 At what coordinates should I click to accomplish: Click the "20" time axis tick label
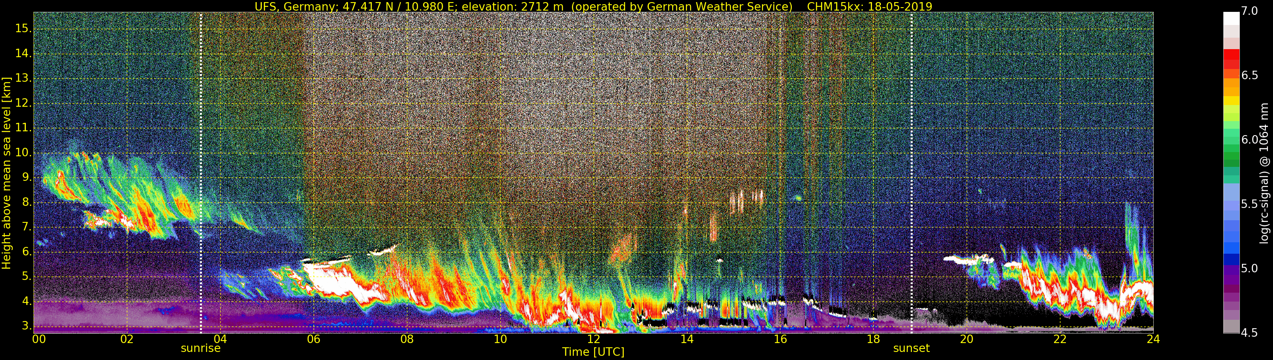tap(967, 339)
